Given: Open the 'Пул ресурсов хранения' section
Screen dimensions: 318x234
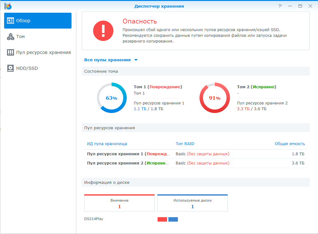Looking at the screenshot, I should coord(43,52).
